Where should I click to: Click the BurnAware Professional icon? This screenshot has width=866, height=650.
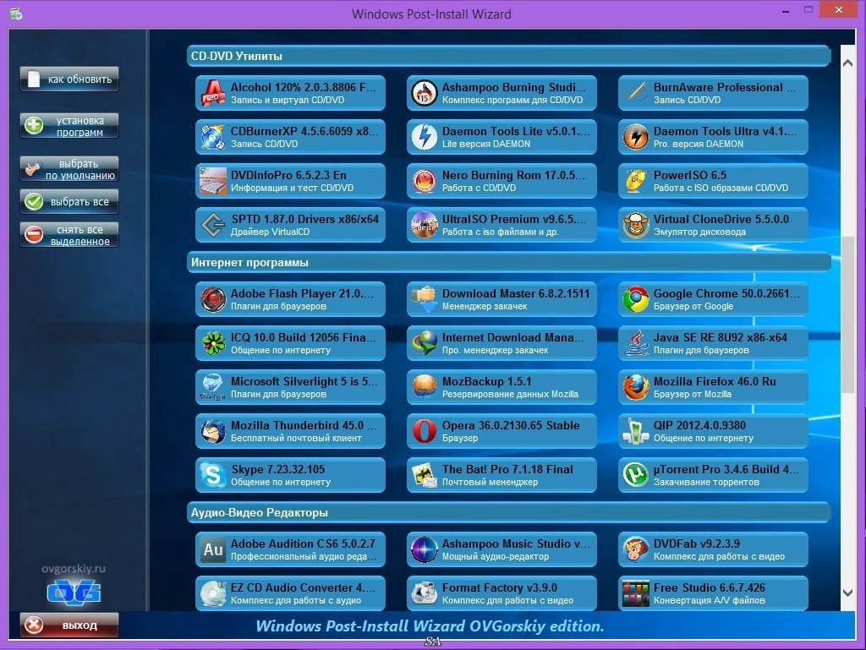pyautogui.click(x=636, y=93)
